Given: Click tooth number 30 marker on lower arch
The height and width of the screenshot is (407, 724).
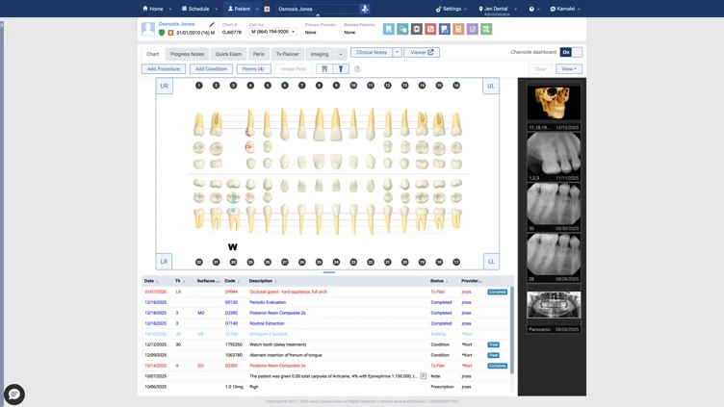Looking at the screenshot, I should coord(233,262).
